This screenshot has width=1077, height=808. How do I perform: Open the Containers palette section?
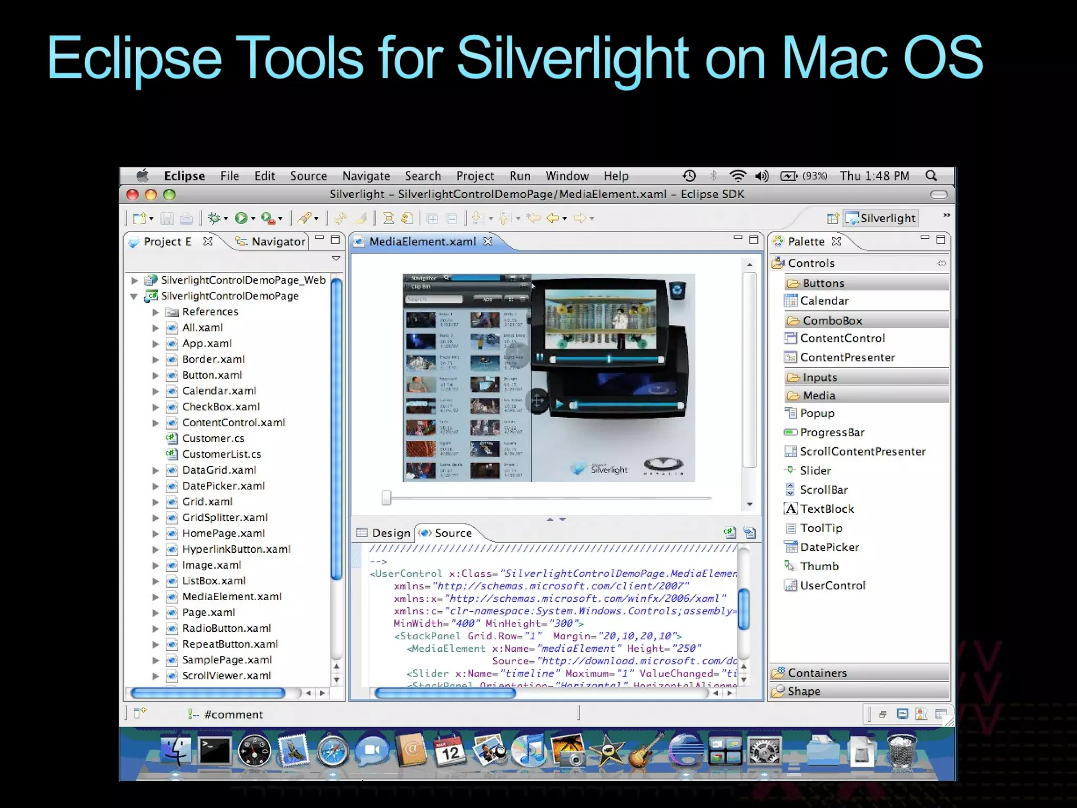click(817, 673)
